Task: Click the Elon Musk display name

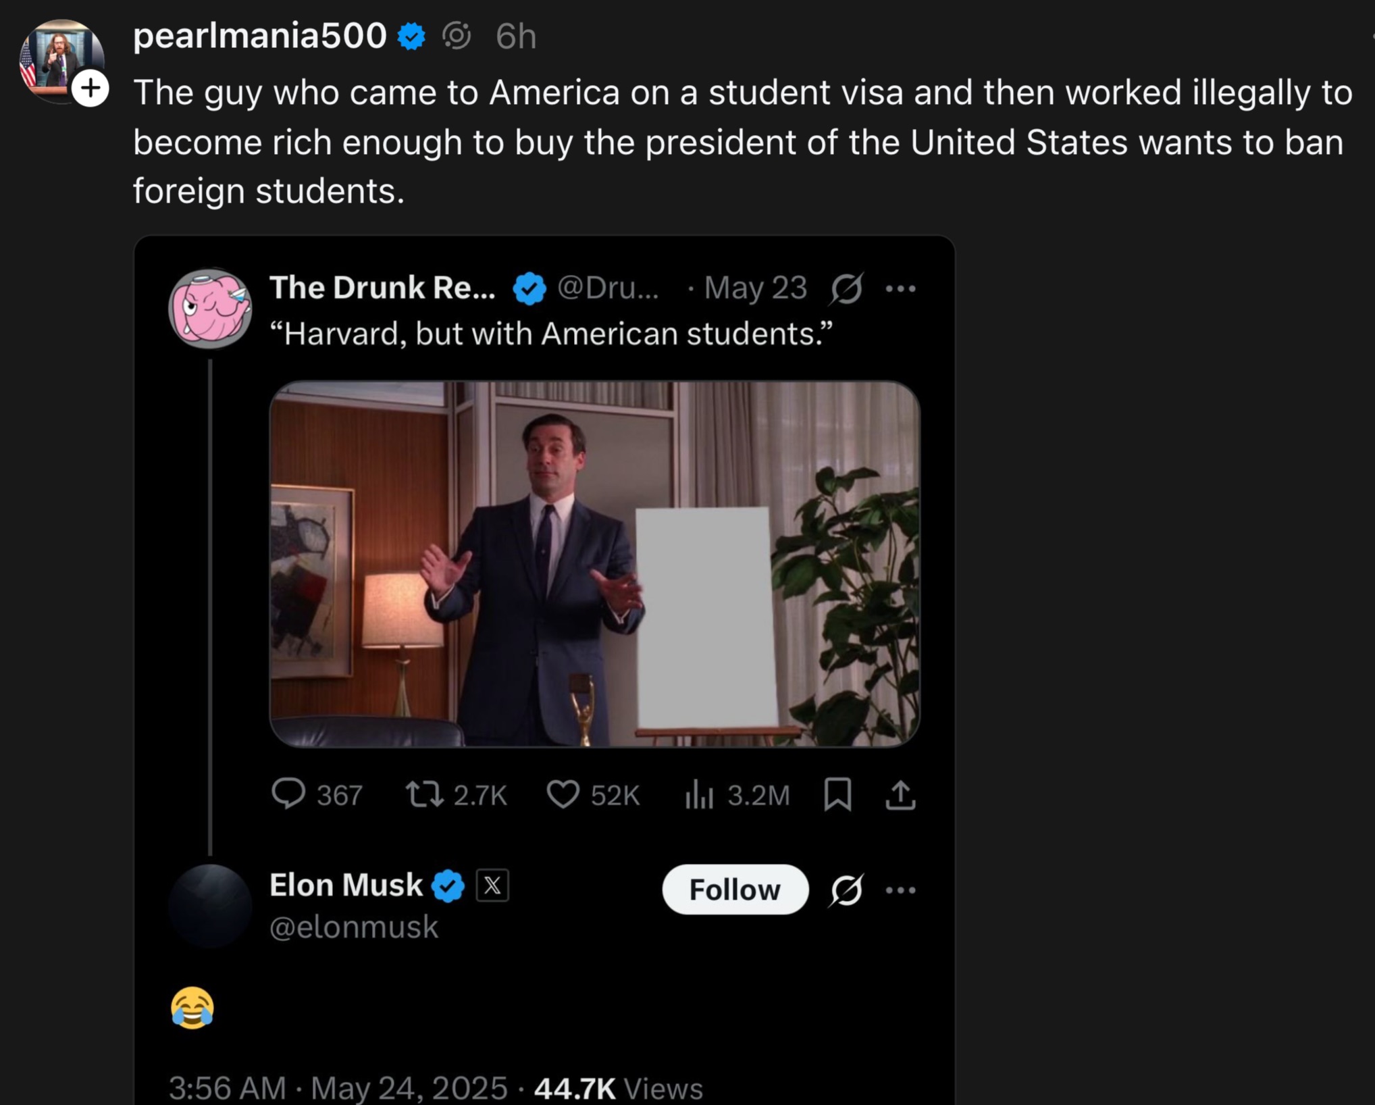Action: tap(346, 885)
